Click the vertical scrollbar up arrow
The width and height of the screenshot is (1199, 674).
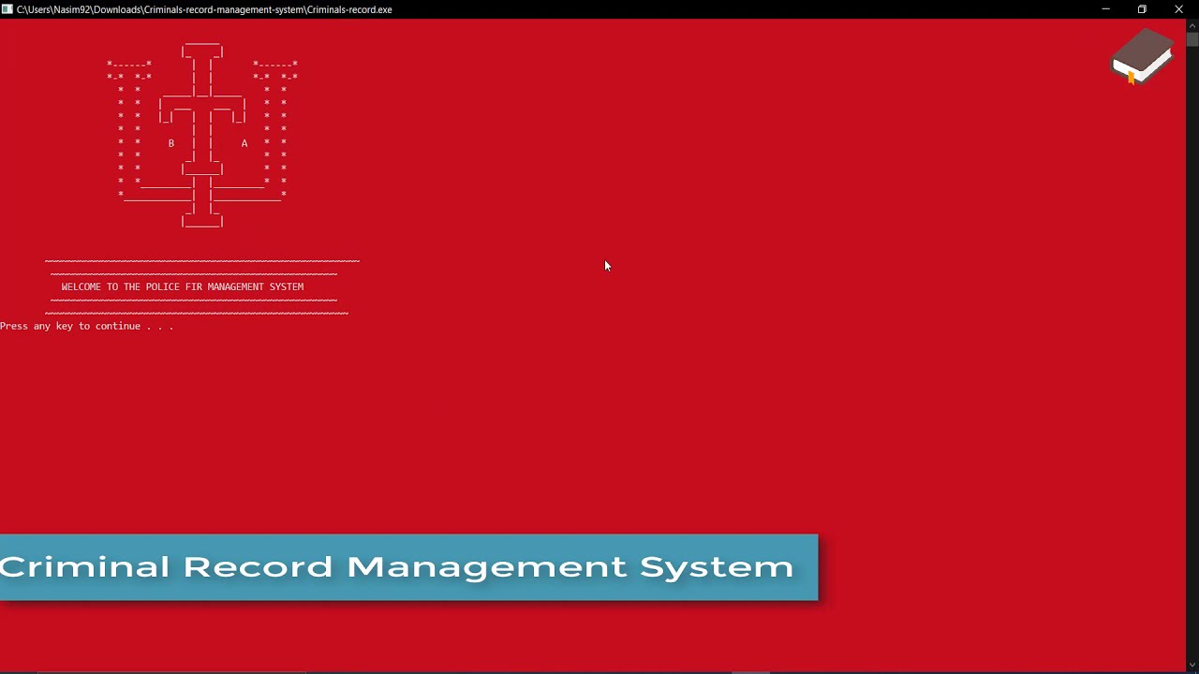click(1192, 25)
